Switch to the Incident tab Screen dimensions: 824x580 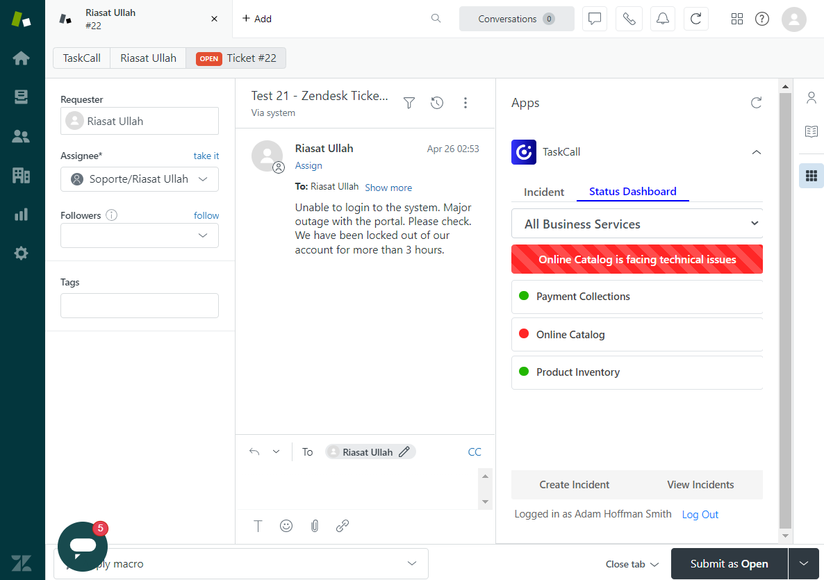pyautogui.click(x=544, y=192)
